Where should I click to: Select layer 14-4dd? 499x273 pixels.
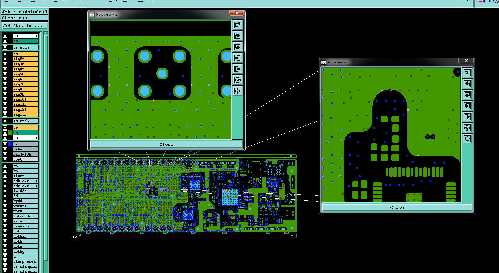[x=26, y=191]
